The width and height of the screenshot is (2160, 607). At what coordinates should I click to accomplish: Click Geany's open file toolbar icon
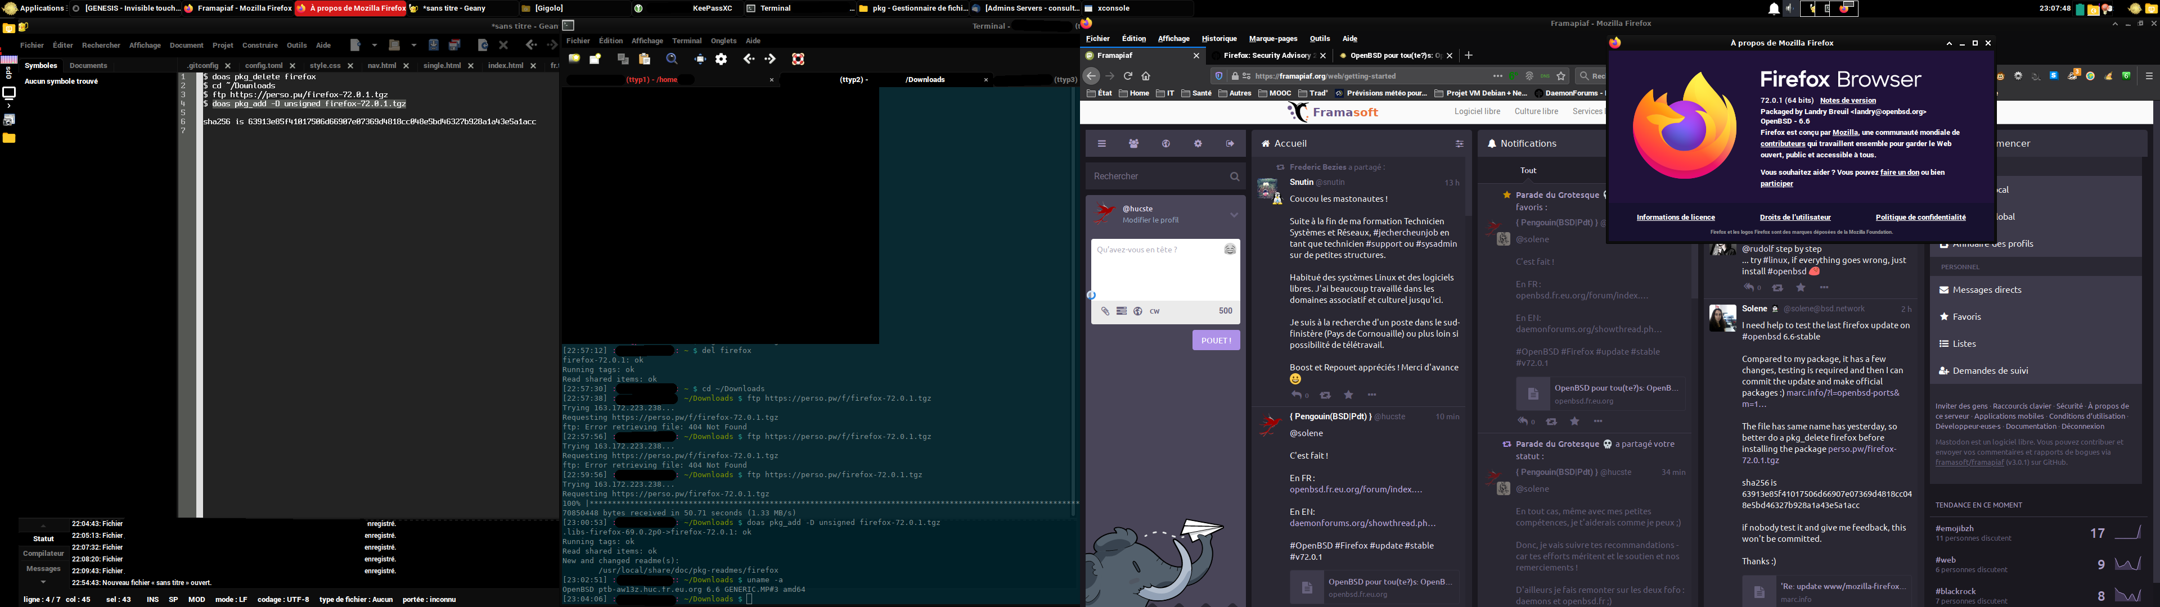[x=394, y=46]
